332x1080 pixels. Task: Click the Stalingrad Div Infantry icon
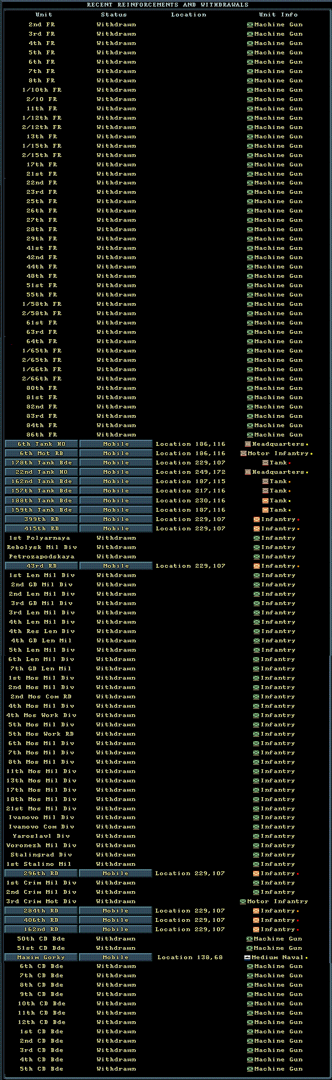click(256, 855)
